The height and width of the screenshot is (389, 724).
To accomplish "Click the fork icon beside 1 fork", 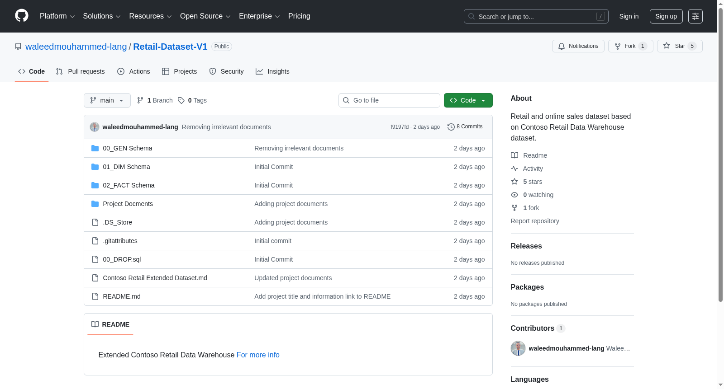I will click(514, 208).
